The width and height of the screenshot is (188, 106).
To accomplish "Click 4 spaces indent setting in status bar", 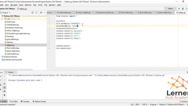I will (153, 105).
